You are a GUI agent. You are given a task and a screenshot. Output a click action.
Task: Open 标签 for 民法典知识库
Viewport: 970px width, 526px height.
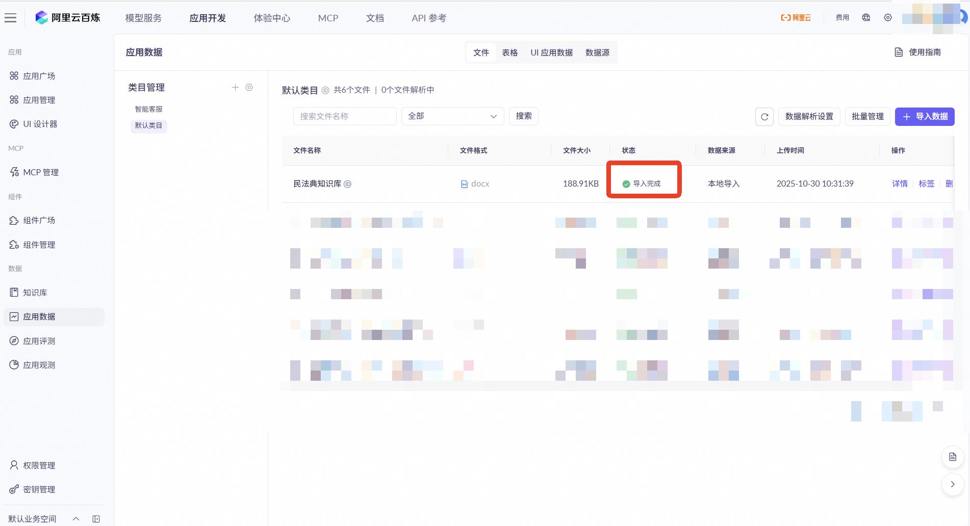pyautogui.click(x=927, y=183)
